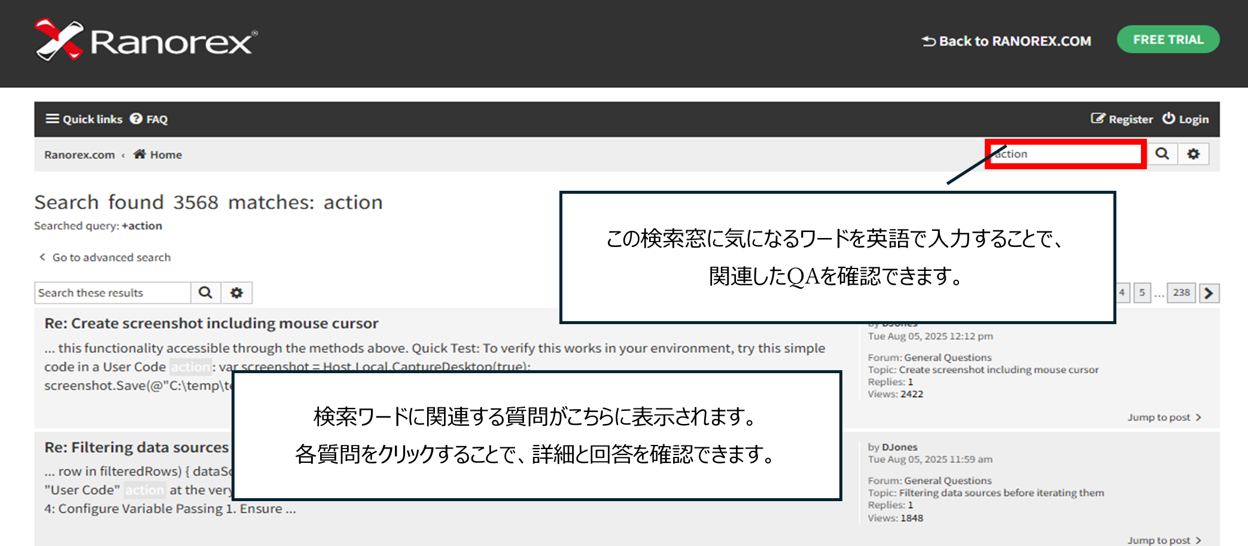Open the Ranorex logo homepage
This screenshot has height=546, width=1248.
tap(146, 40)
